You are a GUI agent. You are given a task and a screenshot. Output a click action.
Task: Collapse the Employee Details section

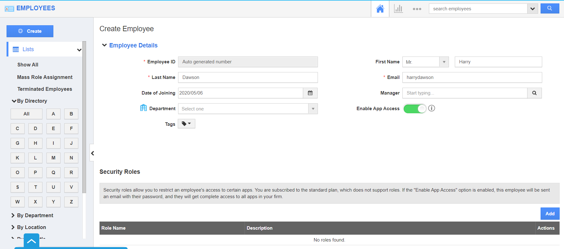(x=105, y=45)
